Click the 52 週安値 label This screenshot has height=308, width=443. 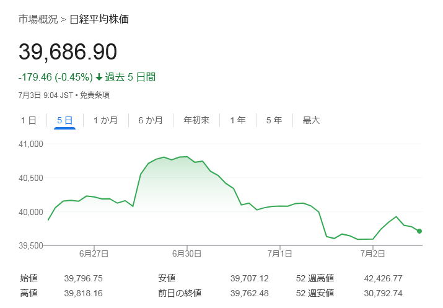pyautogui.click(x=315, y=293)
